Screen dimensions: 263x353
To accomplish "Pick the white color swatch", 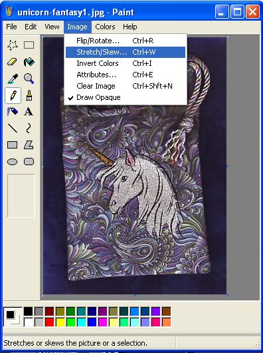I will point(29,322).
